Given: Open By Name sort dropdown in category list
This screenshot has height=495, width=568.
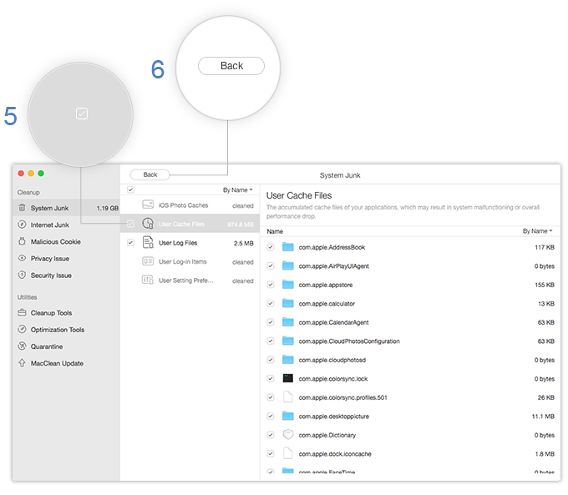Looking at the screenshot, I should (x=237, y=189).
